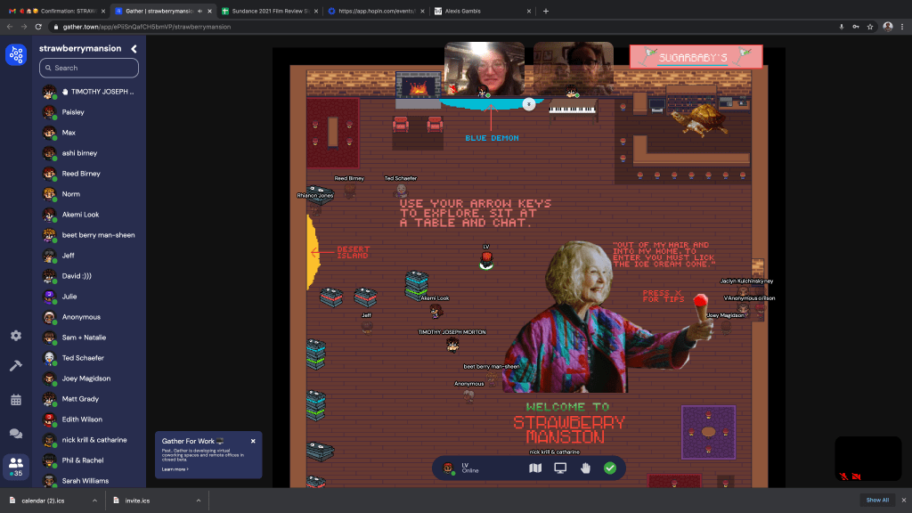This screenshot has height=513, width=912.
Task: Click the participant Search field
Action: (89, 68)
